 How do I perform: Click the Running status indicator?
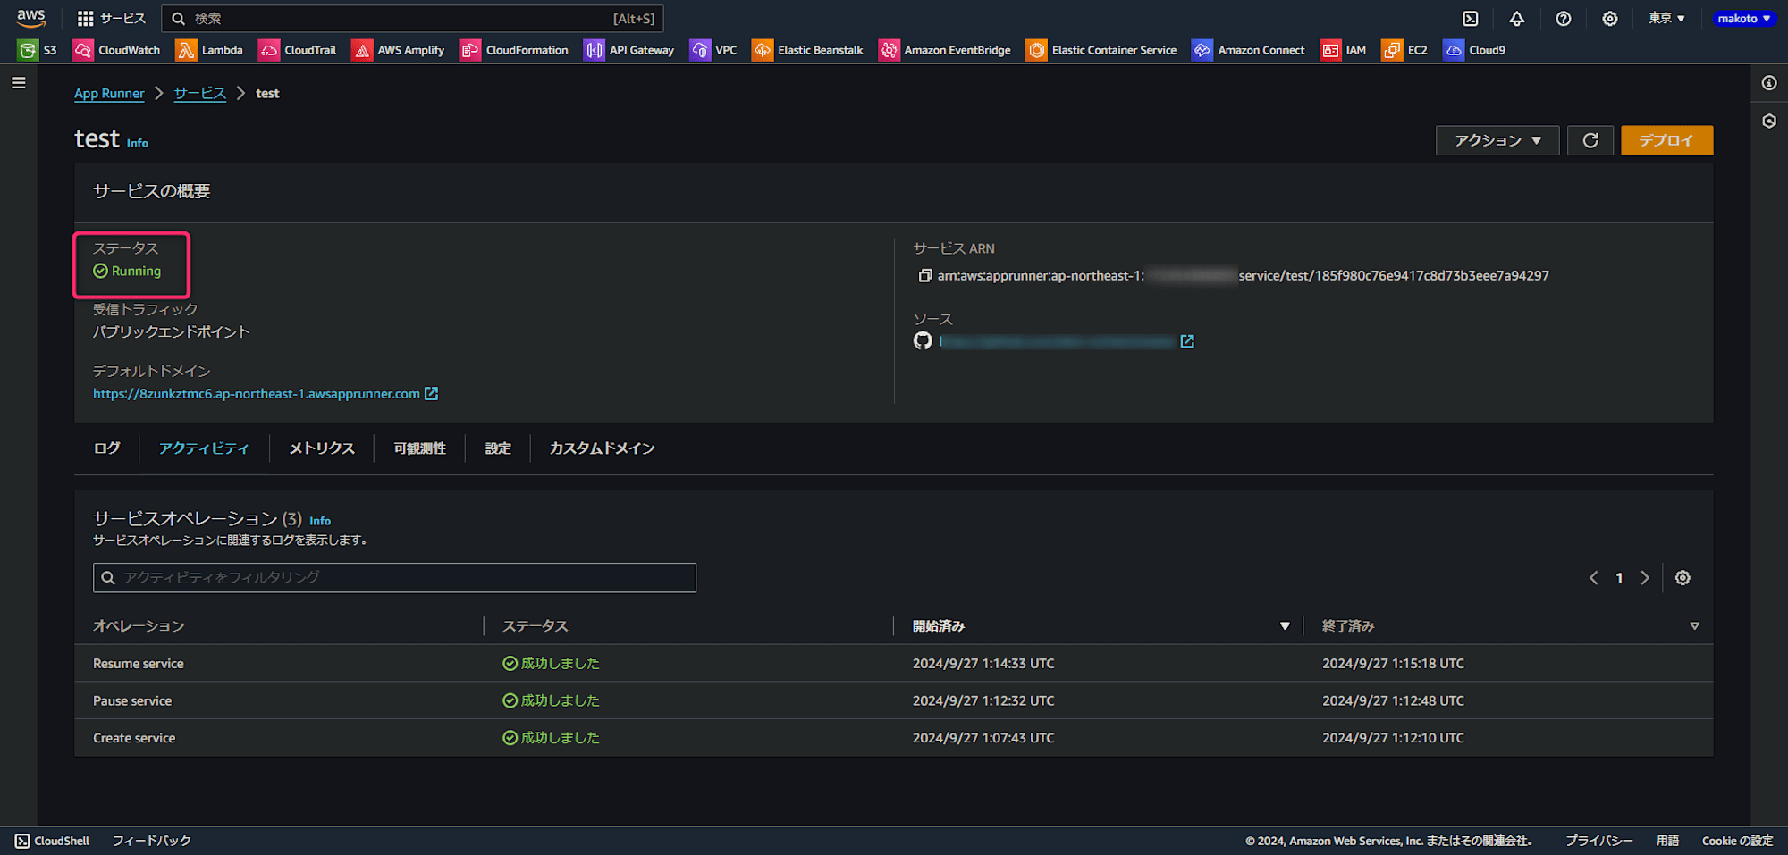tap(127, 272)
